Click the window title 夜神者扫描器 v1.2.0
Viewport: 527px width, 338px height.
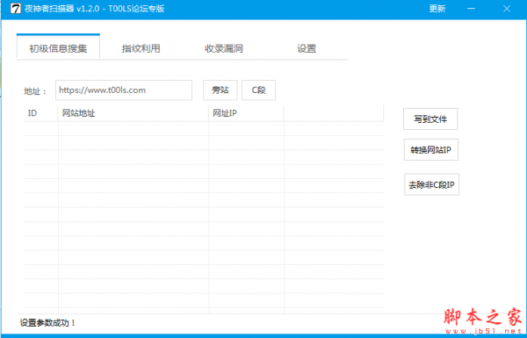click(x=61, y=9)
